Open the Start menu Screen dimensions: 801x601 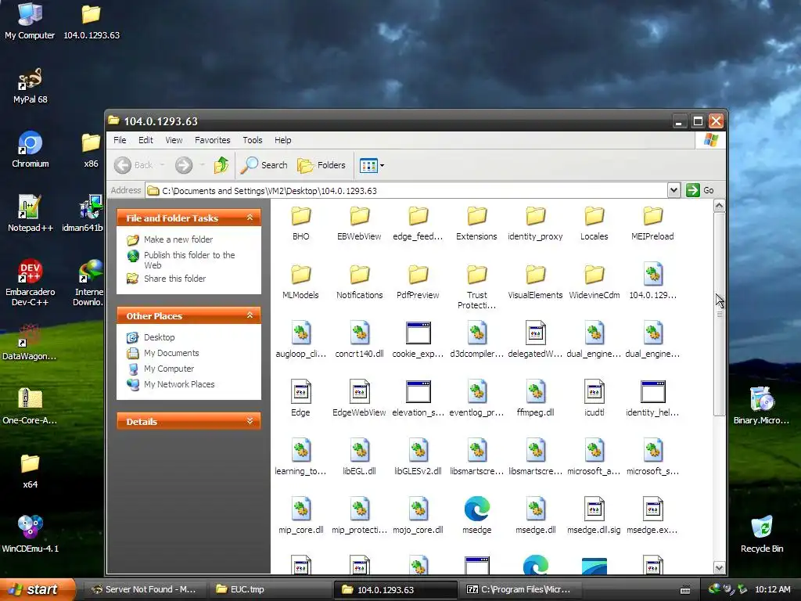[37, 589]
